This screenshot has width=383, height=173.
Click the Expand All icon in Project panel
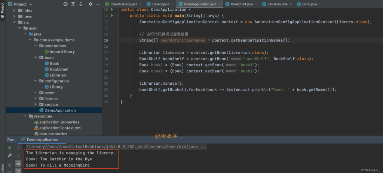tap(74, 4)
